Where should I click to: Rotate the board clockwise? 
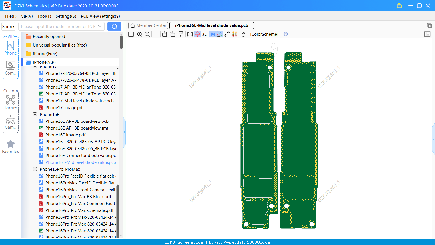[173, 34]
